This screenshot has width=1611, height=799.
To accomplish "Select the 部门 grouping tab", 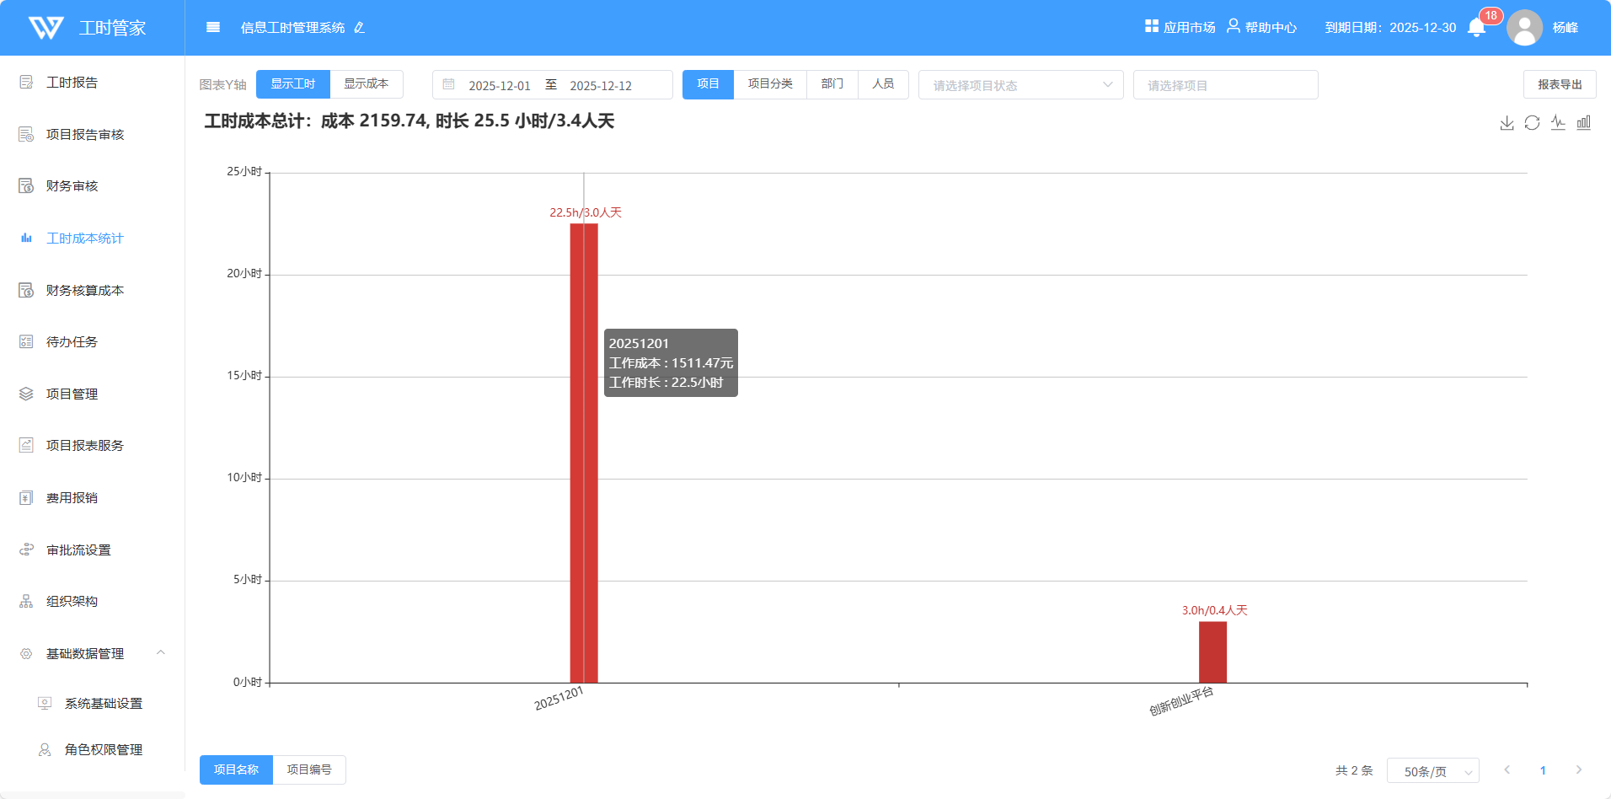I will coord(832,84).
